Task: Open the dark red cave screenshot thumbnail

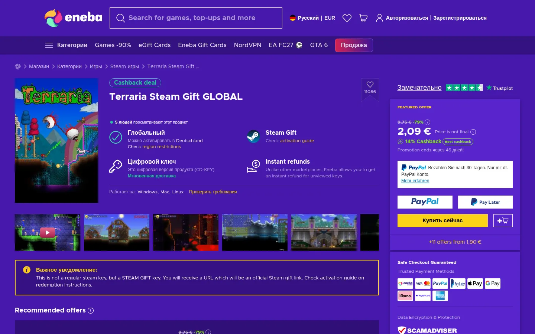Action: pos(186,232)
